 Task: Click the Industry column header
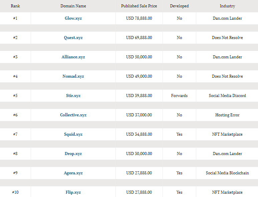point(227,6)
